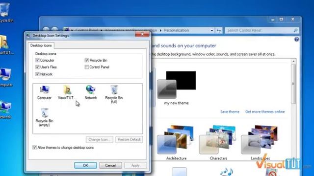Viewport: 314px width, 176px height.
Task: Click the Cancel button
Action: [x=110, y=165]
